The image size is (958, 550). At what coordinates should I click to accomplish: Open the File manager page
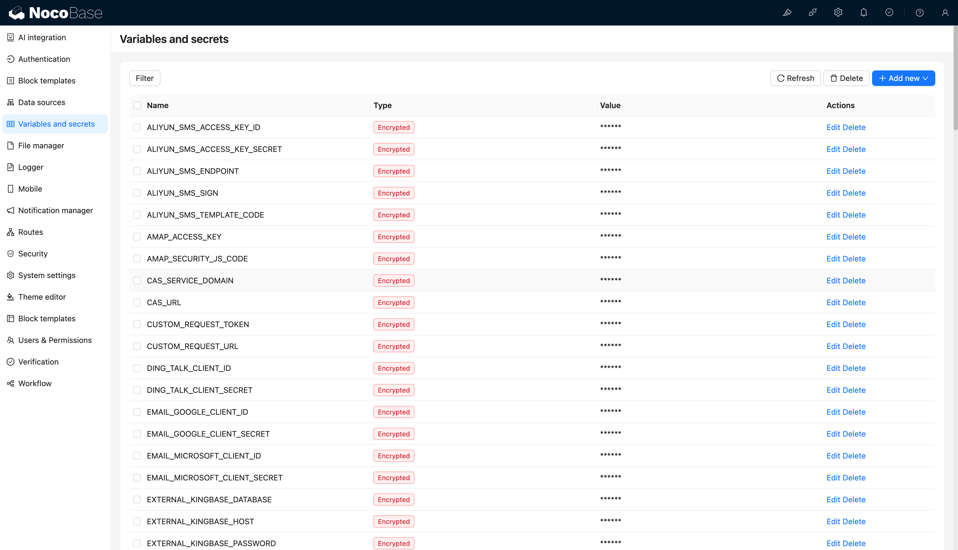pyautogui.click(x=55, y=146)
